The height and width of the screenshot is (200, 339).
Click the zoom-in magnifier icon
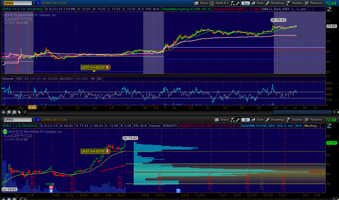(9, 112)
